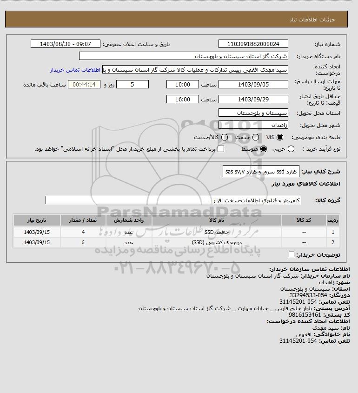
Task: Select the دریچه ی کشویی (SSD) item cell
Action: (217, 242)
